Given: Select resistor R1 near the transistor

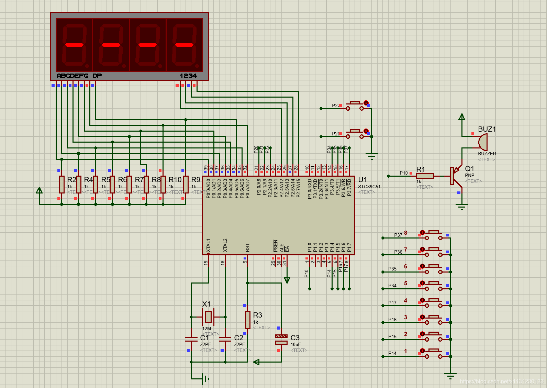Looking at the screenshot, I should (425, 176).
